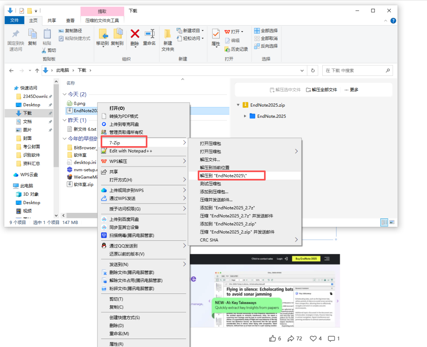
Task: Click the search box in Downloads
Action: click(x=354, y=70)
